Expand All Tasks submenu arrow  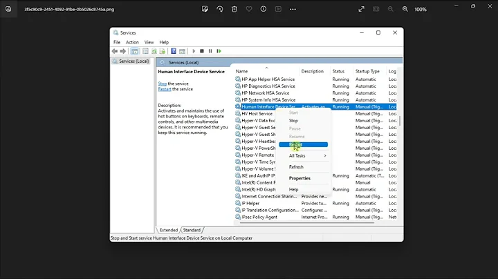(x=325, y=155)
